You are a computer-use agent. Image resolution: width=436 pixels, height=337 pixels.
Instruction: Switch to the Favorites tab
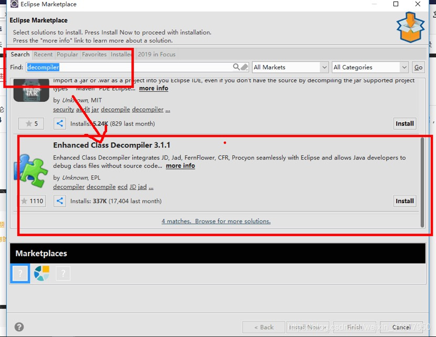(x=94, y=54)
